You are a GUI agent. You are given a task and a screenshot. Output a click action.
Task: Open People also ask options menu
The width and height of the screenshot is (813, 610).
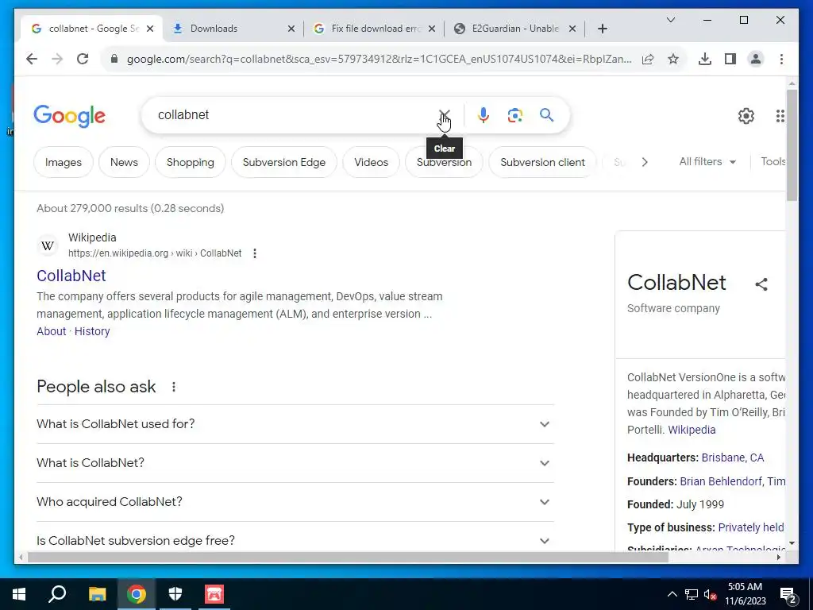[x=174, y=387]
